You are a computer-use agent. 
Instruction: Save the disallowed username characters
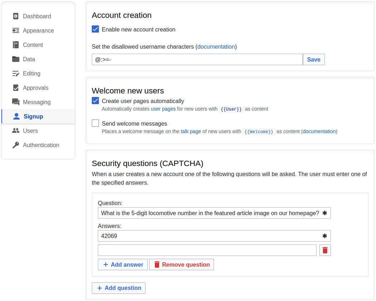click(x=314, y=59)
